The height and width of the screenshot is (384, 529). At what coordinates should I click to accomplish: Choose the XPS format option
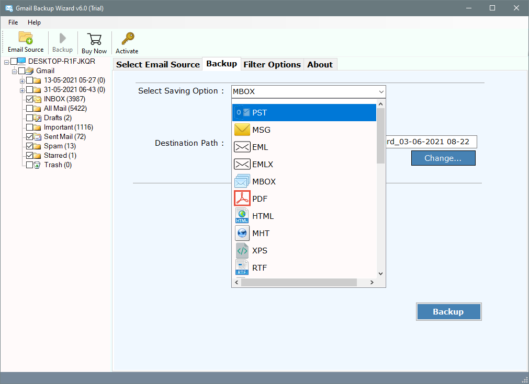click(x=304, y=251)
